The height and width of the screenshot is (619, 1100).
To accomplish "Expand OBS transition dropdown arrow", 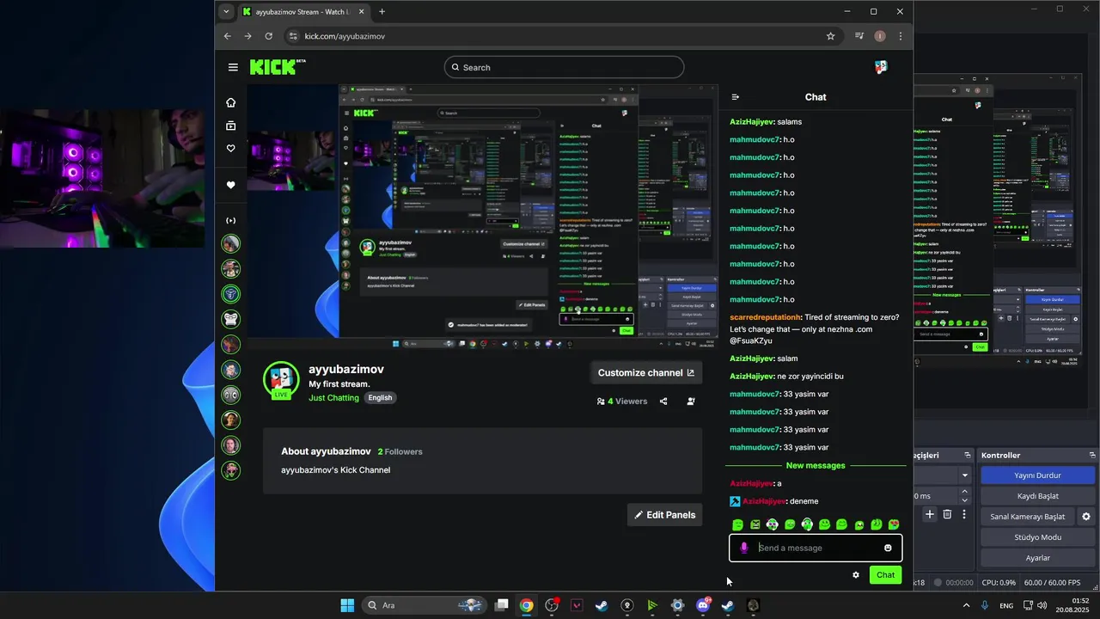I will tap(964, 475).
